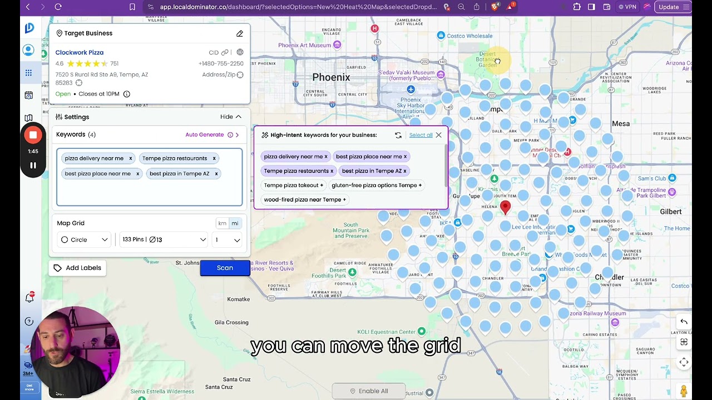Regenerate high-intent keyword suggestions

[x=398, y=135]
